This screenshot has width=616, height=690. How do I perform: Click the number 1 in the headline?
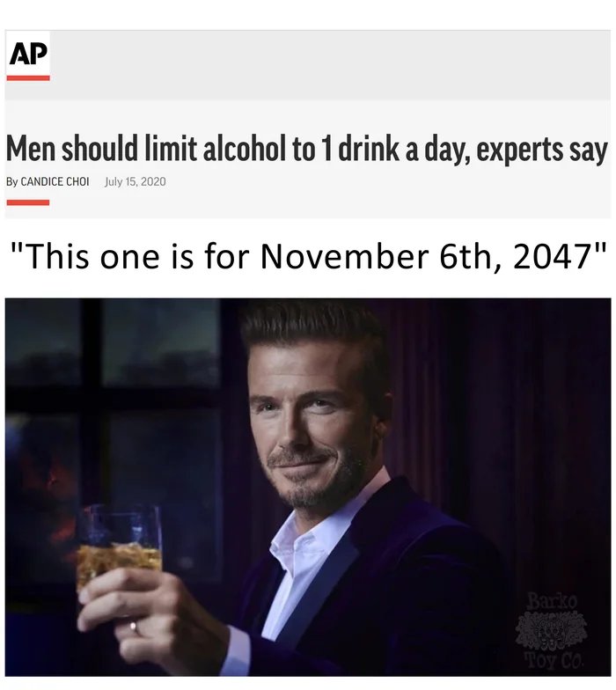pos(326,150)
